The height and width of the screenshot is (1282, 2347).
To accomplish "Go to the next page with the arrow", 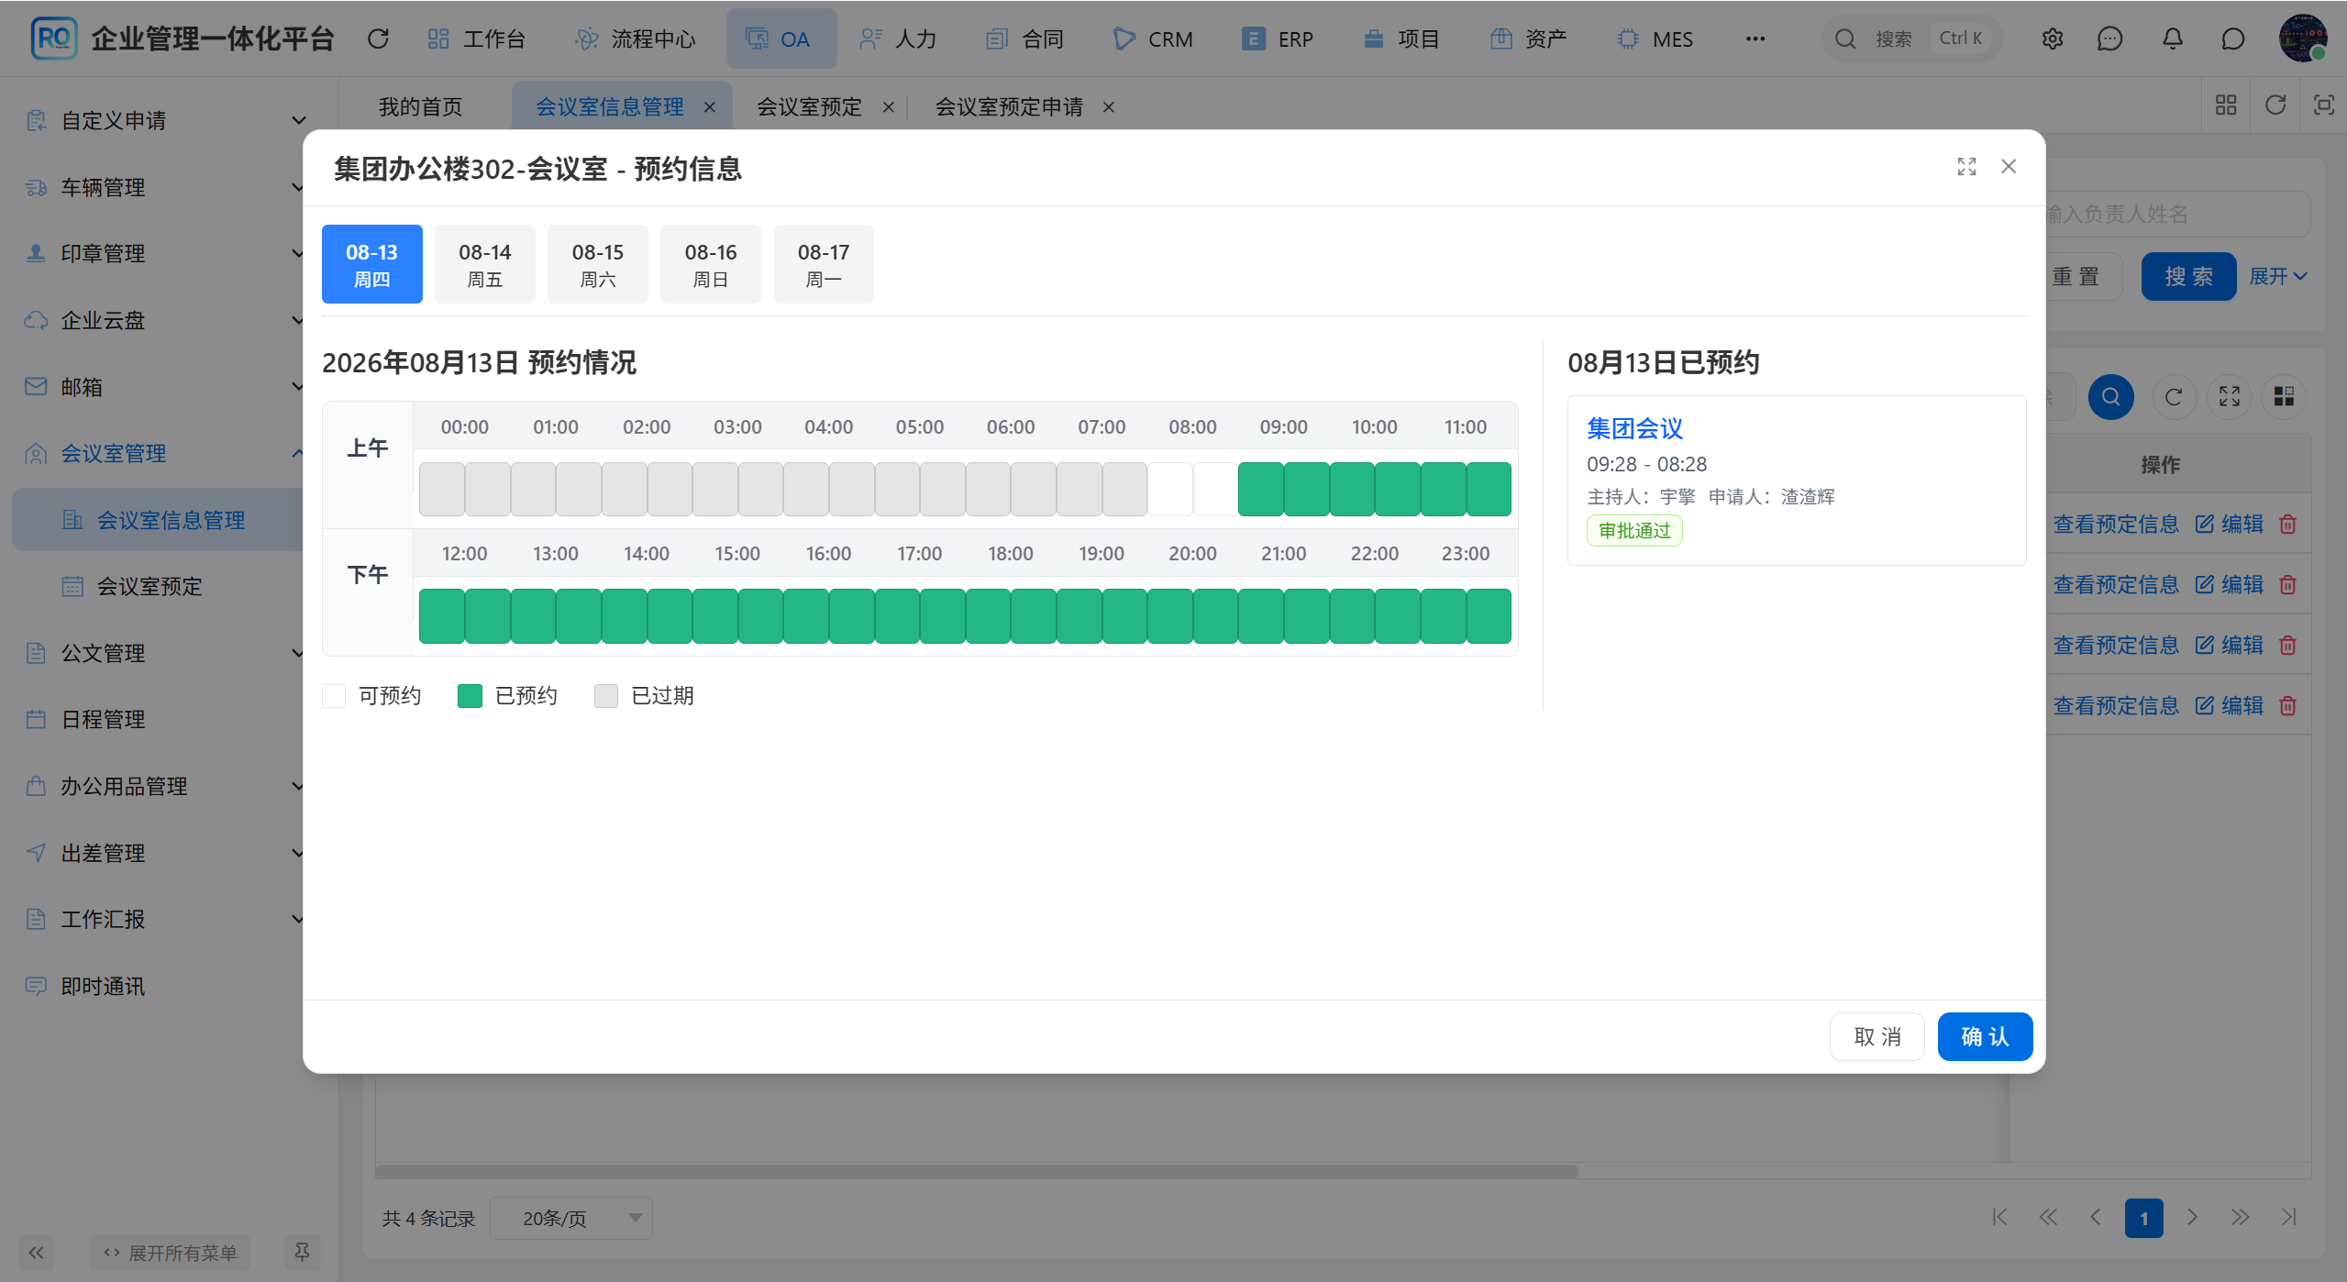I will (x=2192, y=1218).
